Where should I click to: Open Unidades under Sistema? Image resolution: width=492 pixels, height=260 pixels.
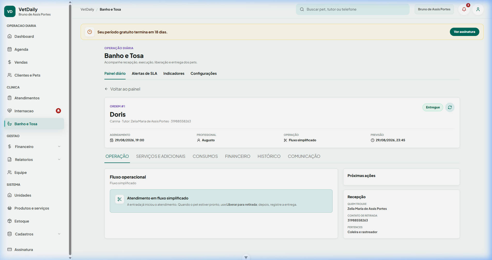[x=34, y=195]
